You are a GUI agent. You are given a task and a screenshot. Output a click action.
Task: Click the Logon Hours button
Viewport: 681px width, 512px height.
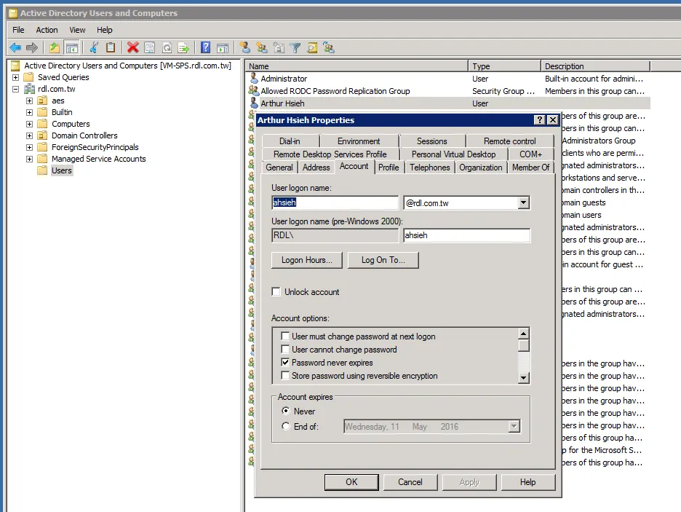click(306, 260)
